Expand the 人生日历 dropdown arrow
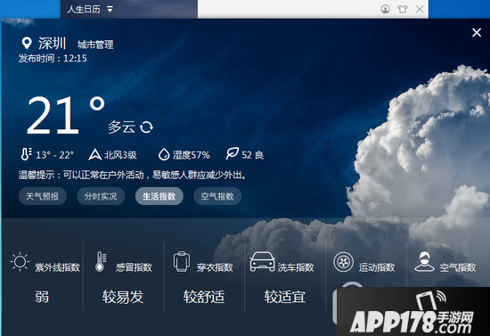Viewport: 490px width, 336px height. (x=110, y=10)
